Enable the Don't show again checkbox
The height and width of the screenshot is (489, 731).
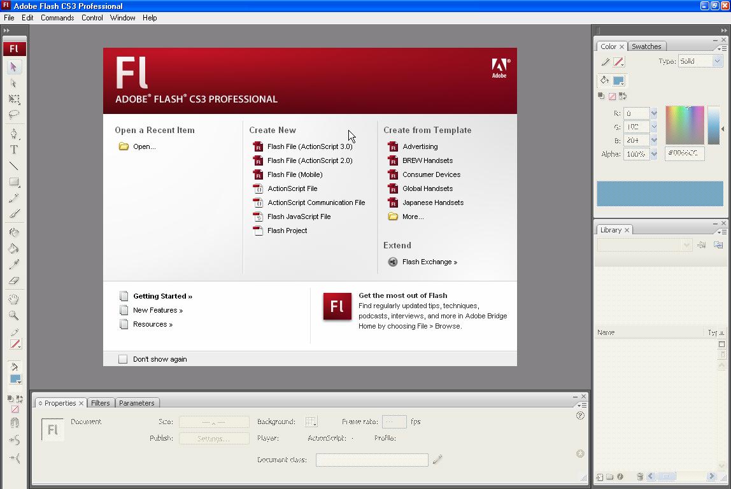[x=122, y=358]
